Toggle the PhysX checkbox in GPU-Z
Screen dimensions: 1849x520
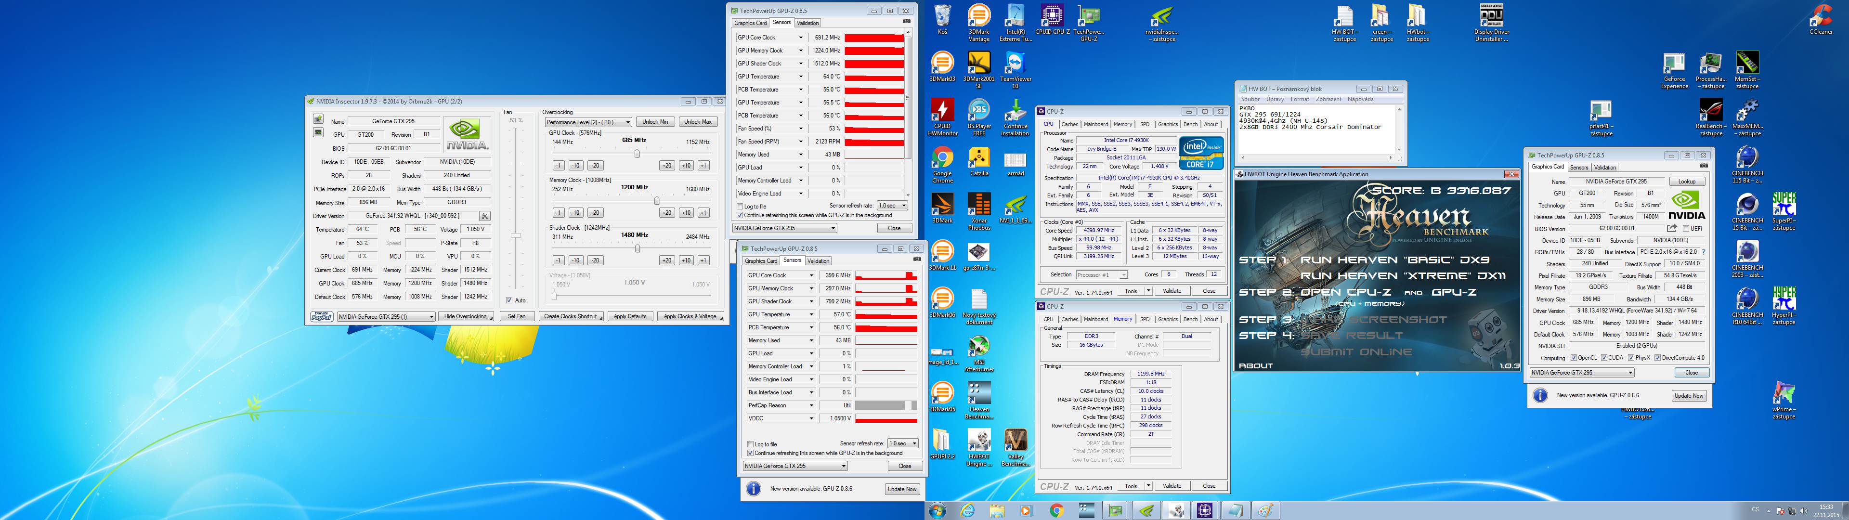(1631, 358)
